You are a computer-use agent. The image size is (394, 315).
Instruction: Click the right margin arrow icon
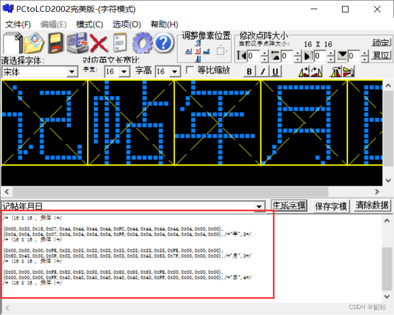[308, 56]
